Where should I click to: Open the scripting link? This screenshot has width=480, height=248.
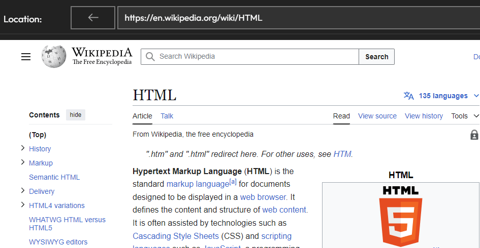click(276, 236)
